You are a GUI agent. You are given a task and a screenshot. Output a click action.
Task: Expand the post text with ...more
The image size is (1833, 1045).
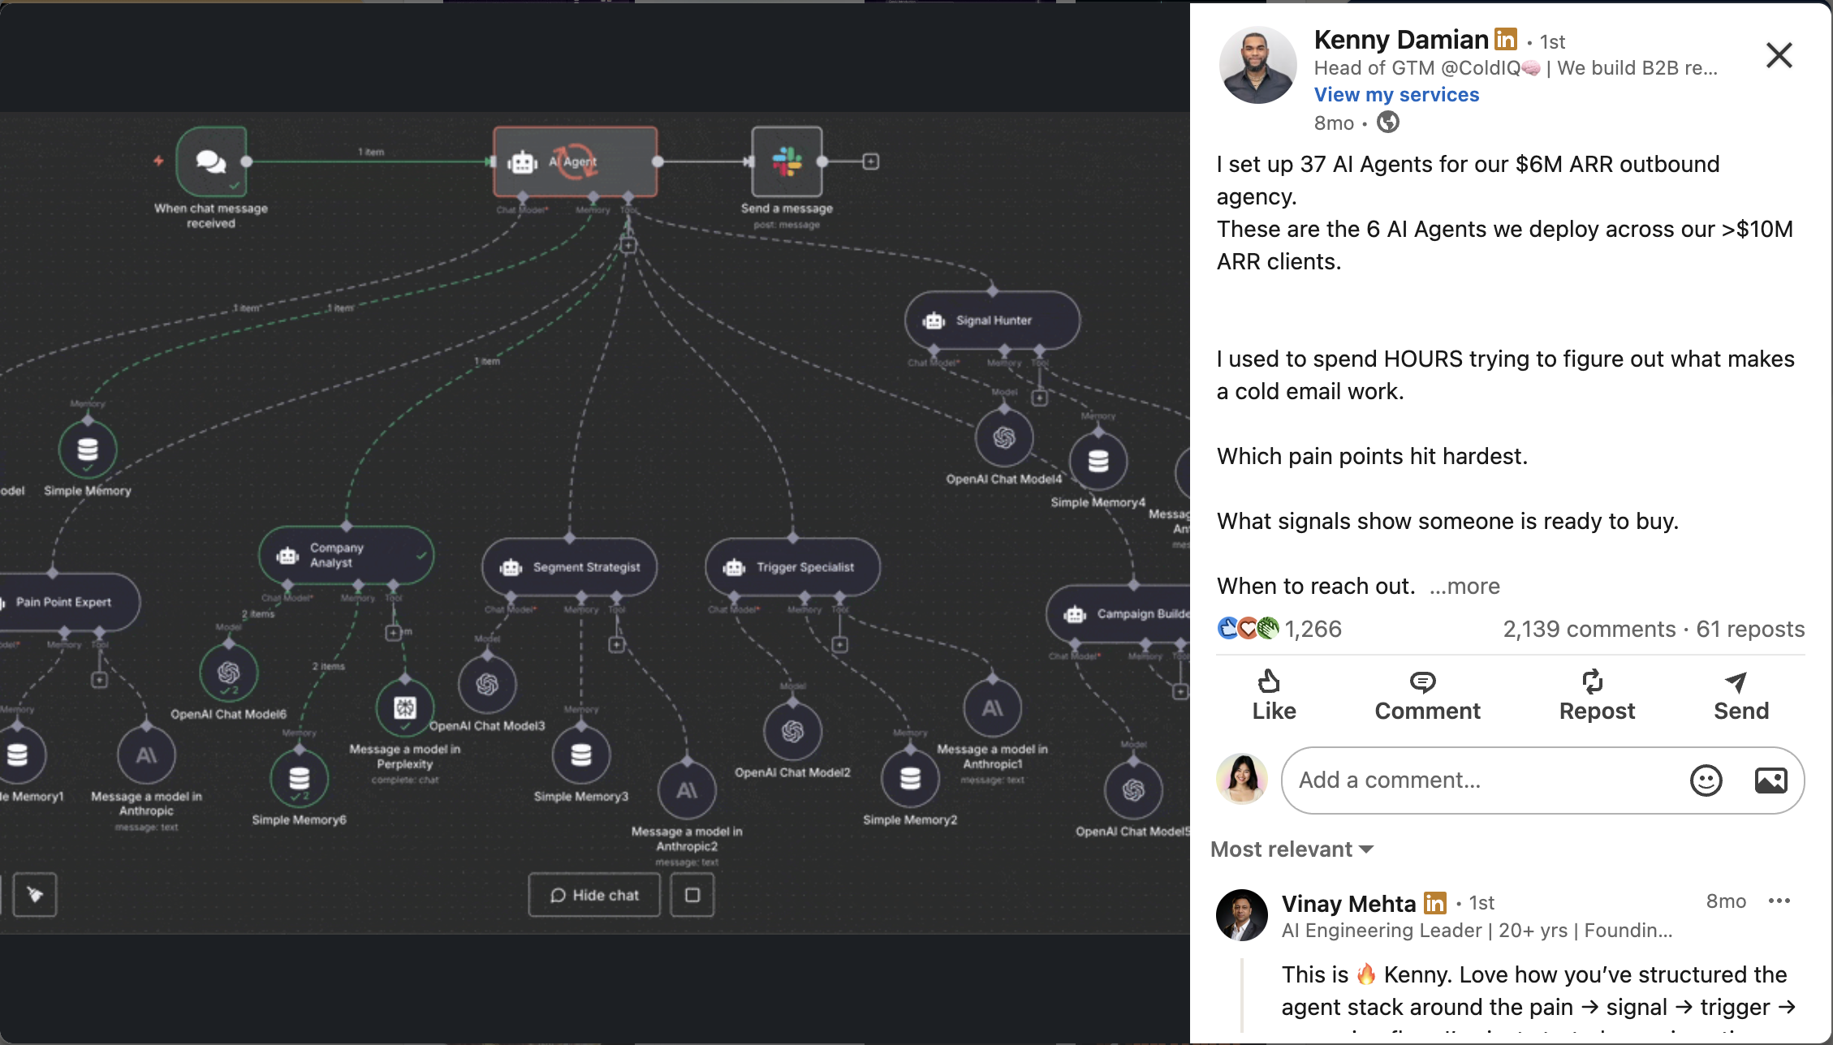(x=1464, y=586)
